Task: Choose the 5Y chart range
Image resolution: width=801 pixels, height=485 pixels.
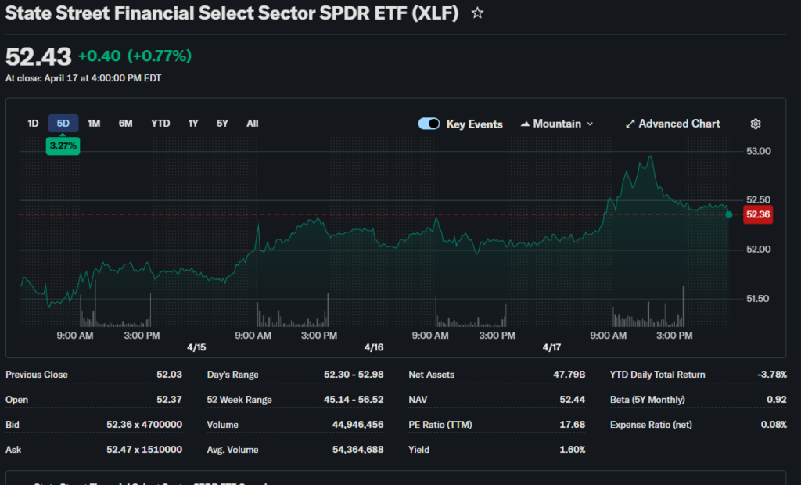Action: click(x=223, y=123)
